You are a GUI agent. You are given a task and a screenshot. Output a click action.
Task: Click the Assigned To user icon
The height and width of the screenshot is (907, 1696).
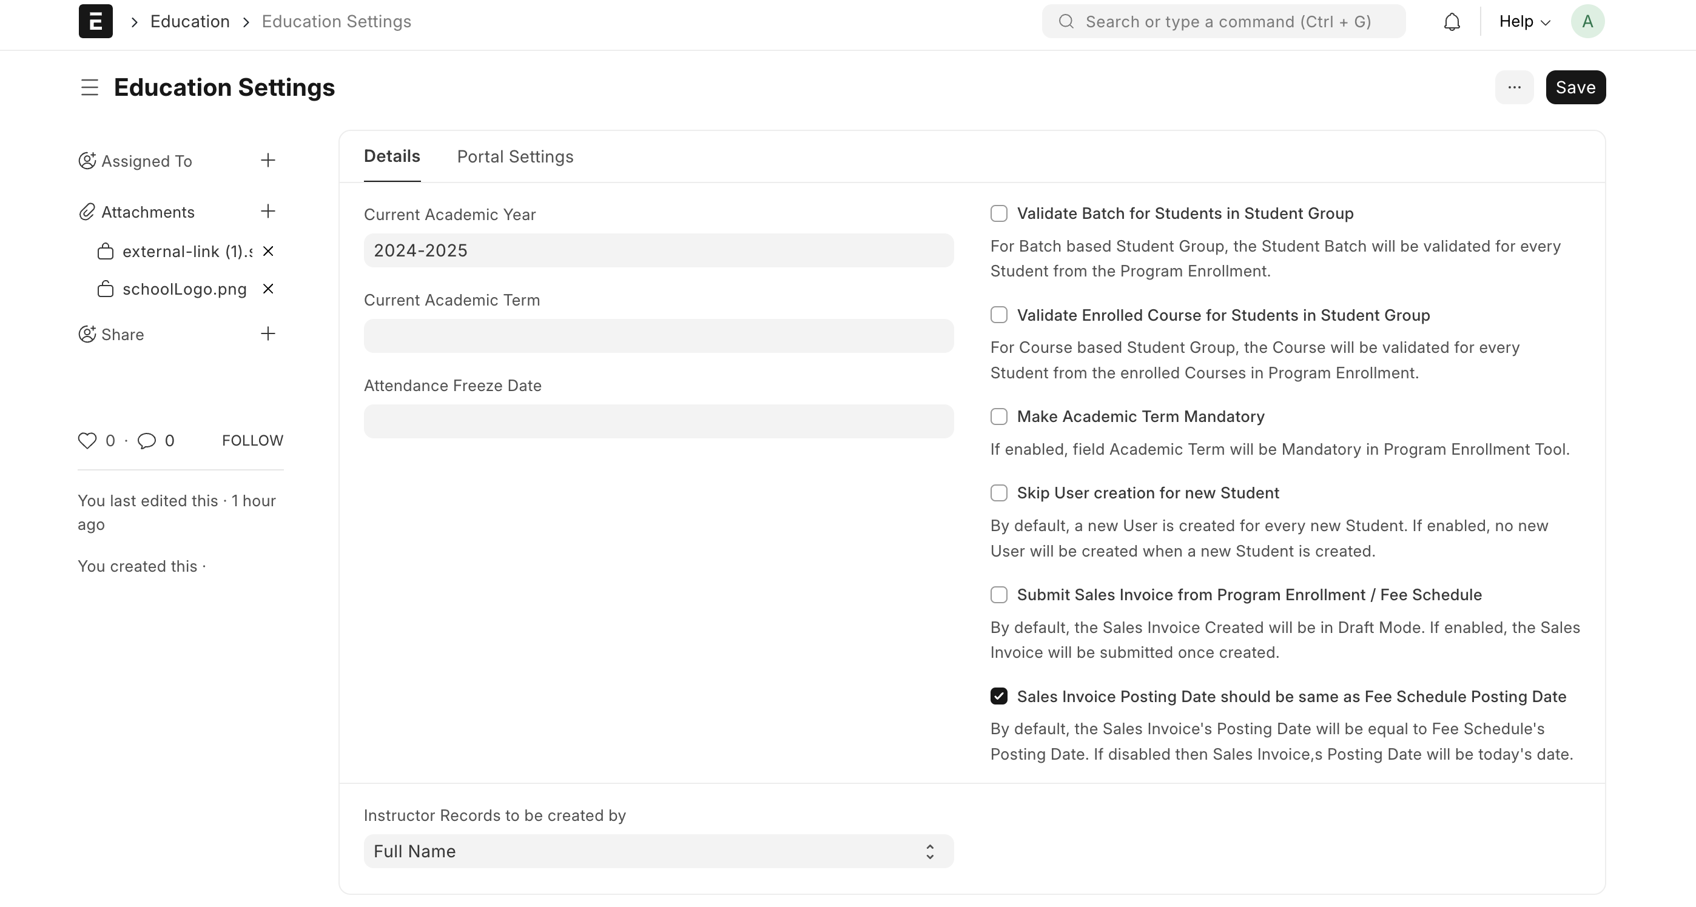click(x=87, y=161)
